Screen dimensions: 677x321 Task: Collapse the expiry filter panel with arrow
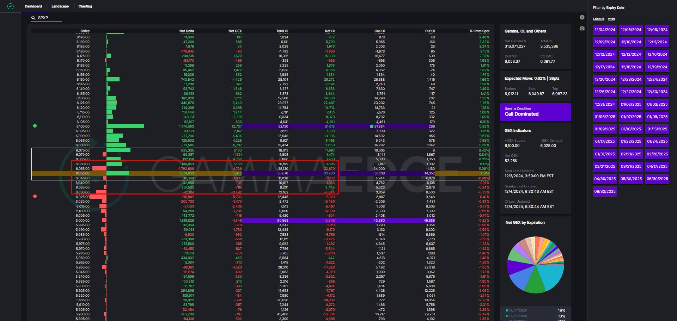tap(582, 17)
